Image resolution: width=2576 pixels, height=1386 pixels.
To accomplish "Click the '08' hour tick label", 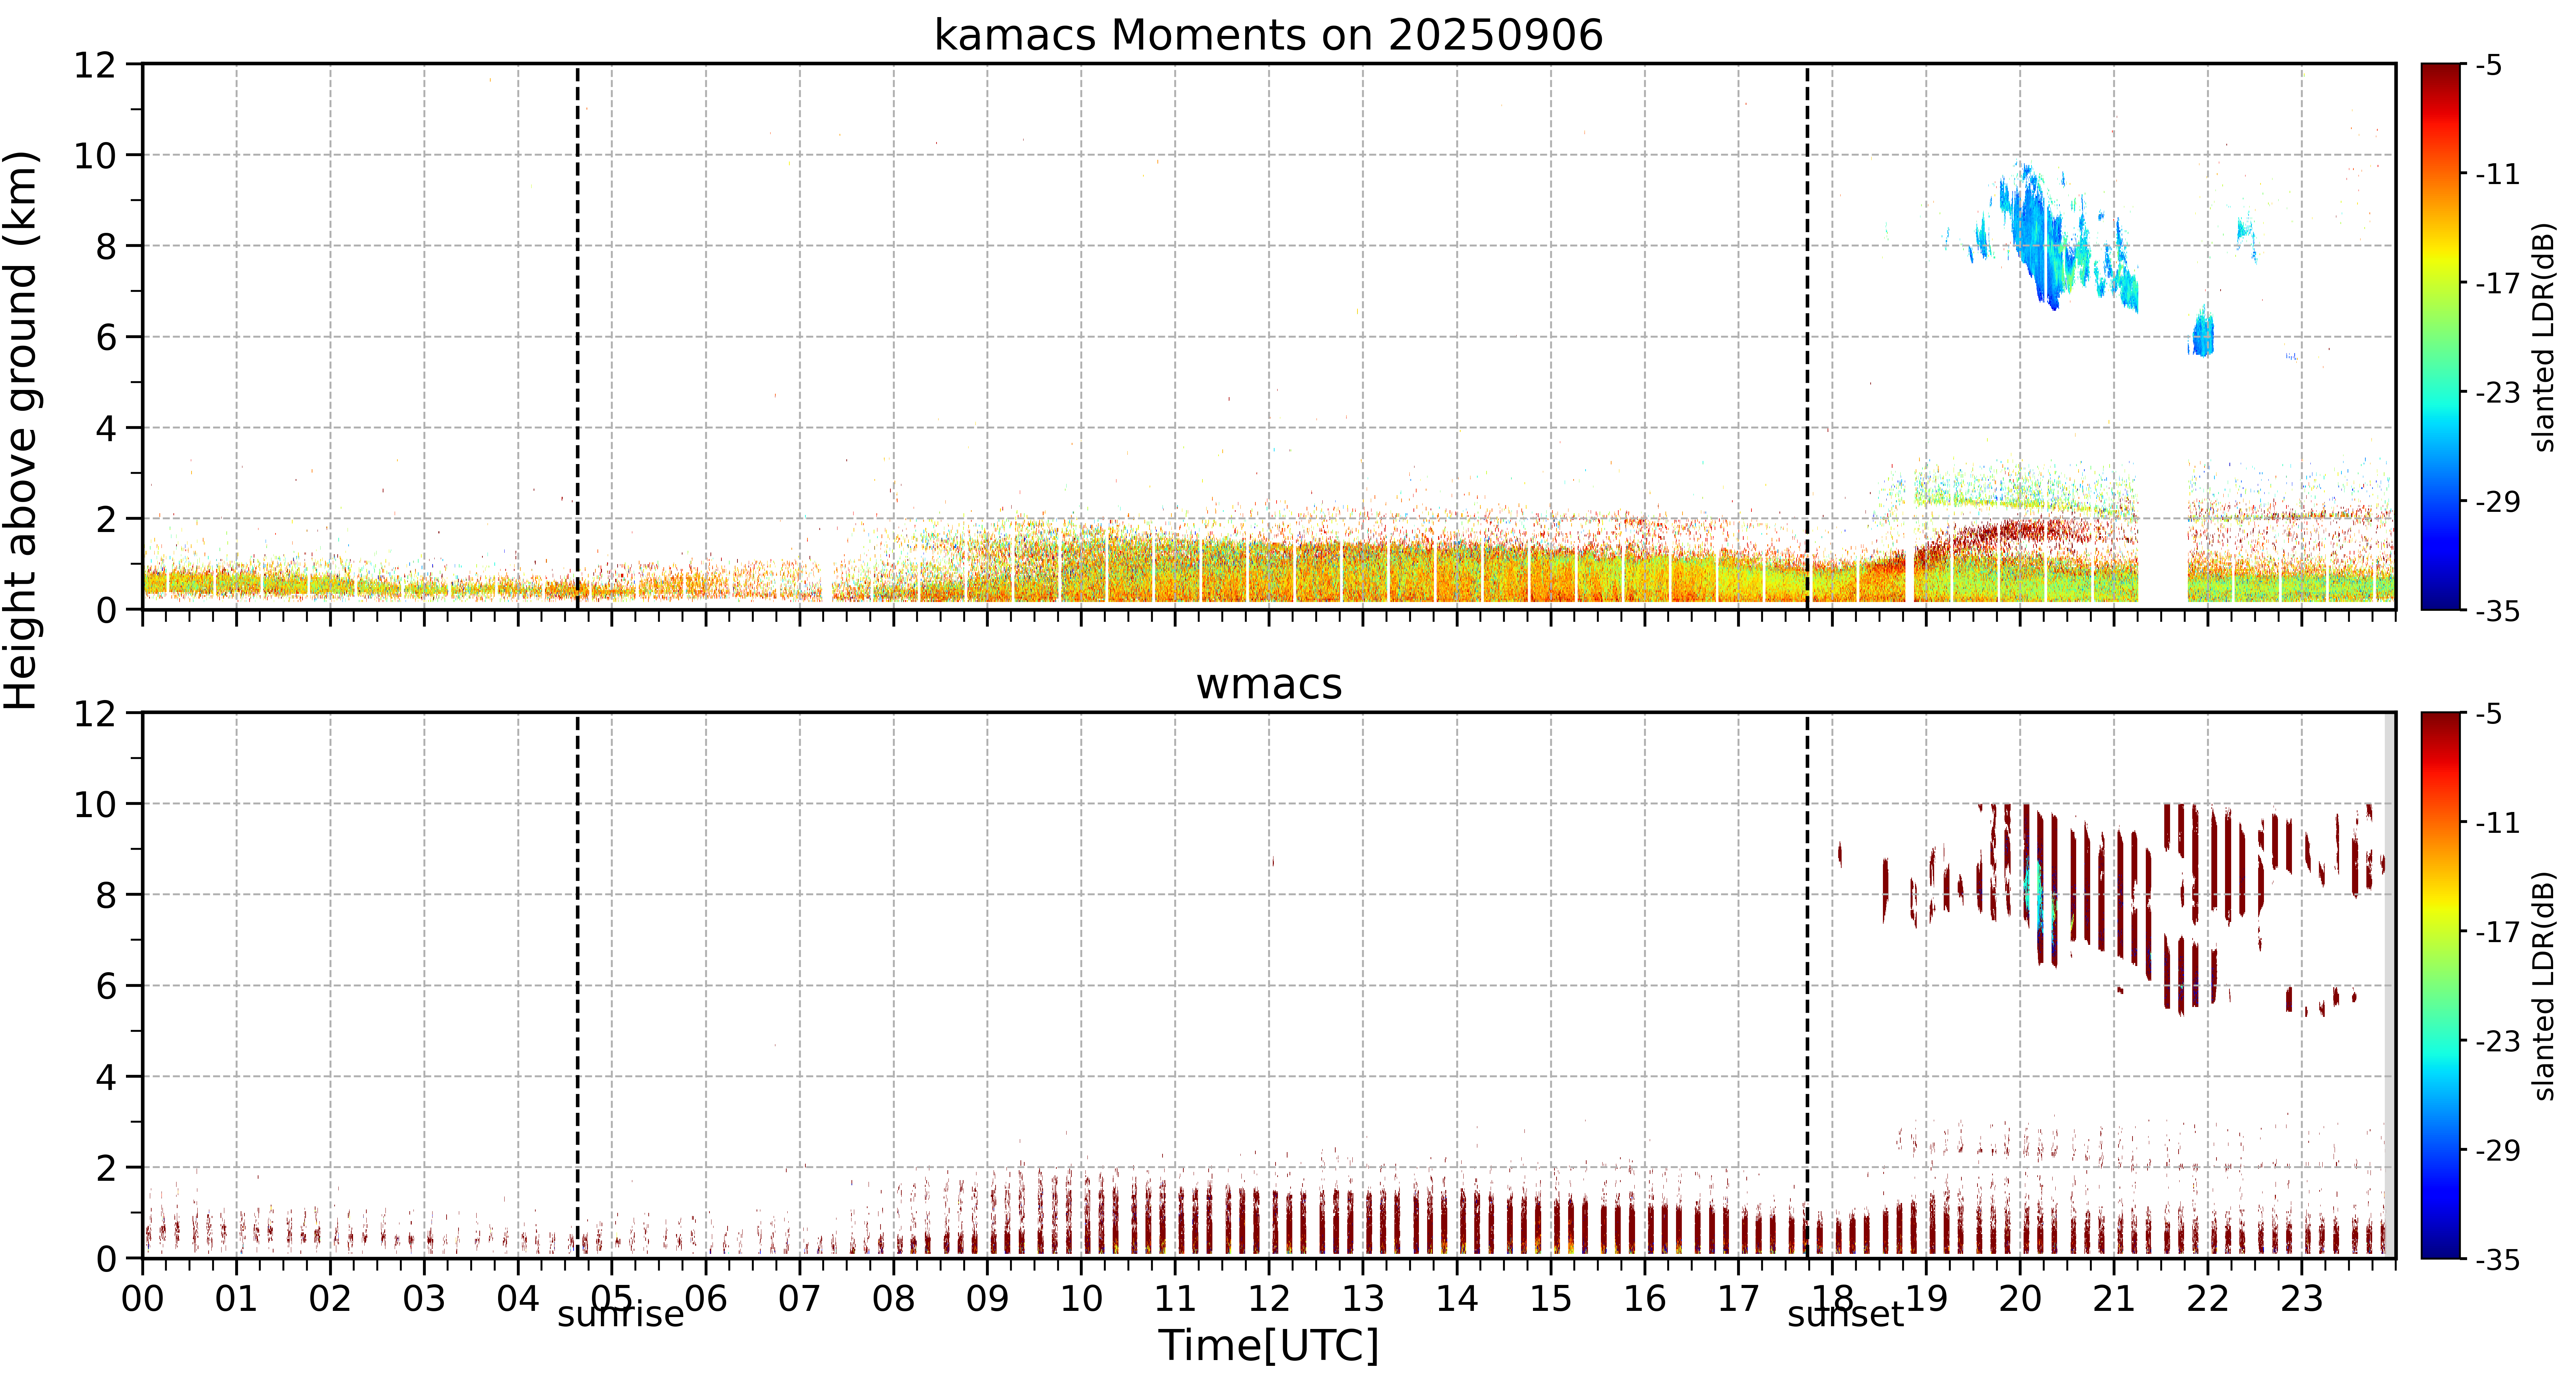I will (x=894, y=1299).
